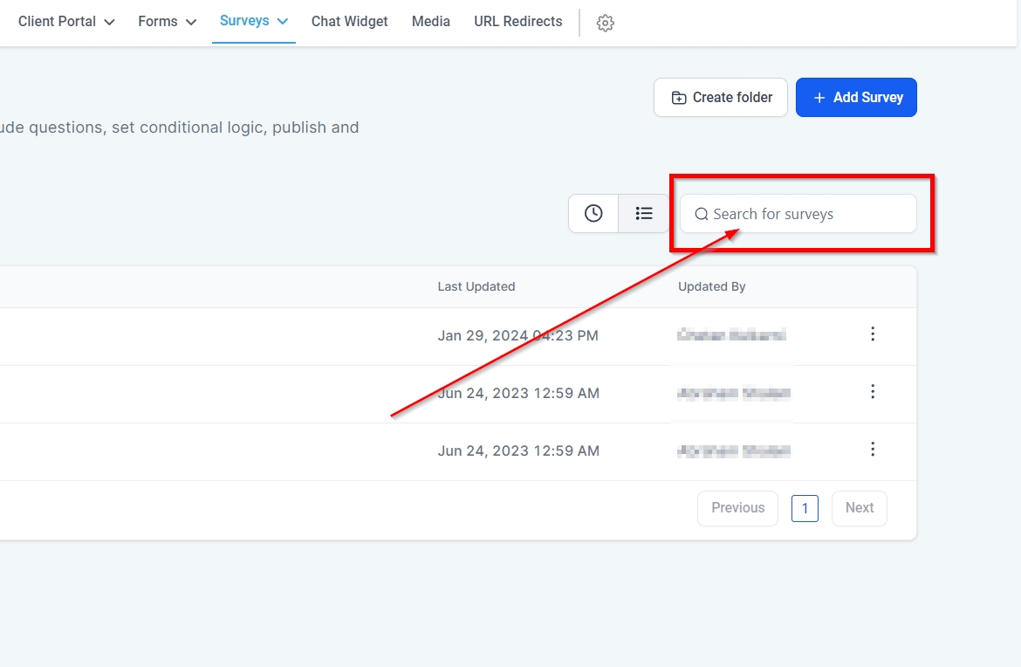This screenshot has width=1021, height=667.
Task: Go to the Chat Widget tab
Action: 349,22
